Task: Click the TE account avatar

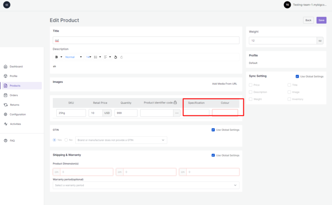Action: (287, 5)
